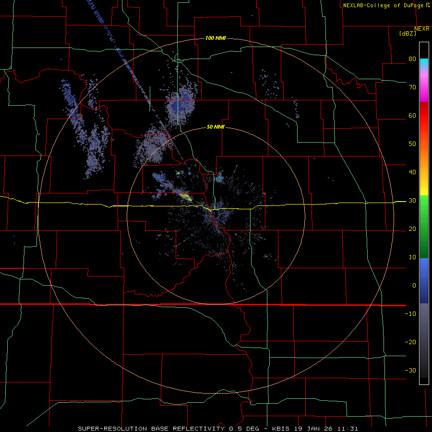The height and width of the screenshot is (432, 432).
Task: Click the -30 value on the dBZ scale
Action: pos(410,370)
